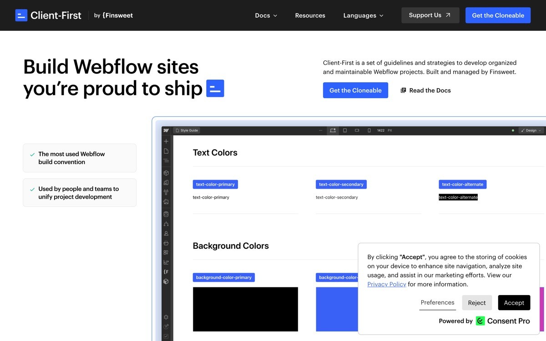The image size is (546, 341).
Task: Reject cookies
Action: coord(477,303)
